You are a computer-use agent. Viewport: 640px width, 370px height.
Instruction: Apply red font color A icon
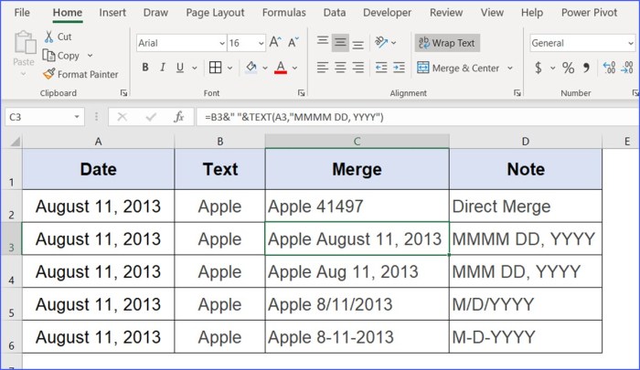pyautogui.click(x=281, y=68)
